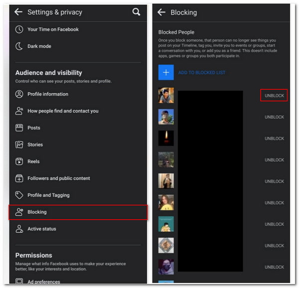Tap the Posts icon
The width and height of the screenshot is (299, 288).
(x=19, y=128)
